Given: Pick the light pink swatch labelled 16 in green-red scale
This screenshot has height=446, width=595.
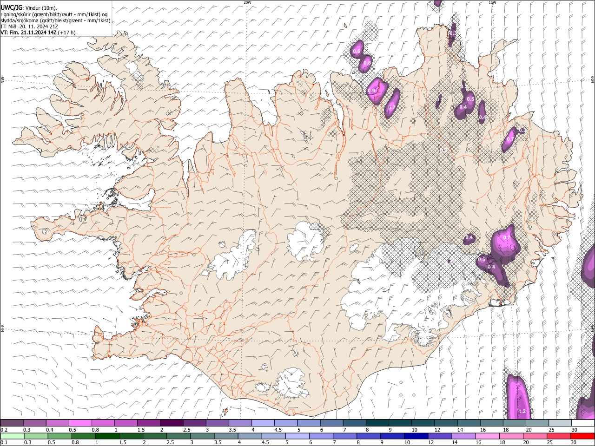Looking at the screenshot, I should click(x=487, y=436).
